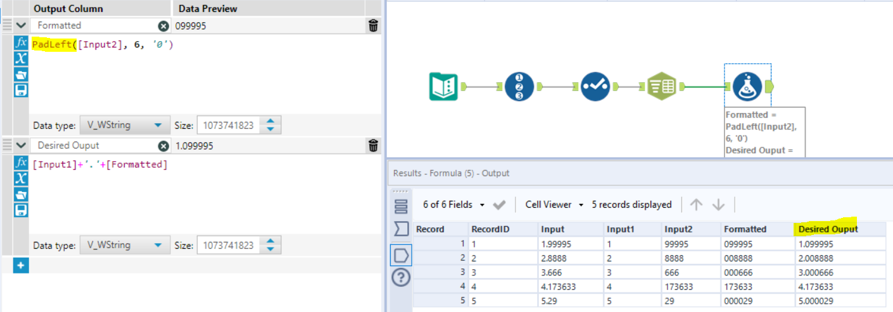Select the Select tool checkmark node
Screen dimensions: 893x312
point(595,87)
